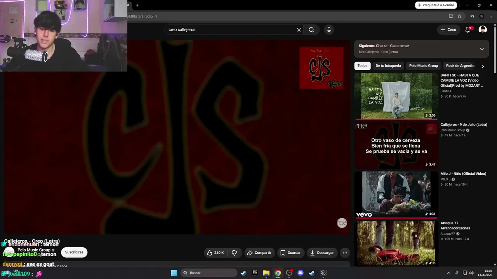
Task: Open Chrome three-dot menu
Action: pos(491,16)
